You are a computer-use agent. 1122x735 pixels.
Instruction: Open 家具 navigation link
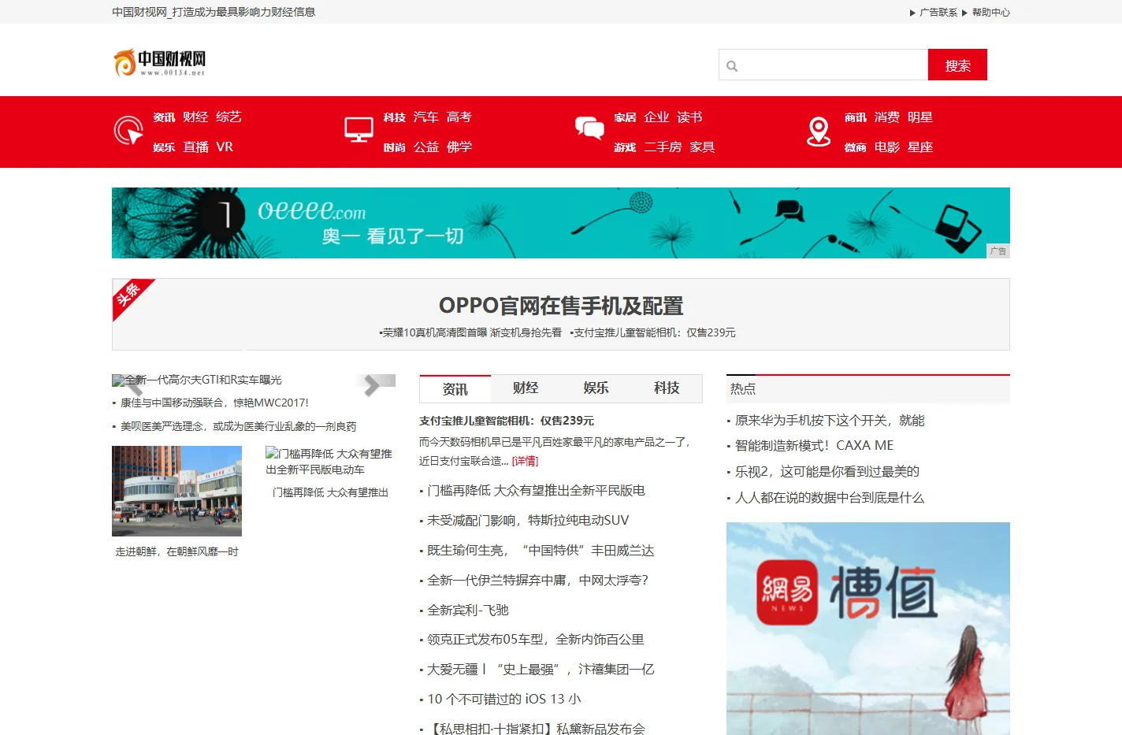tap(702, 147)
